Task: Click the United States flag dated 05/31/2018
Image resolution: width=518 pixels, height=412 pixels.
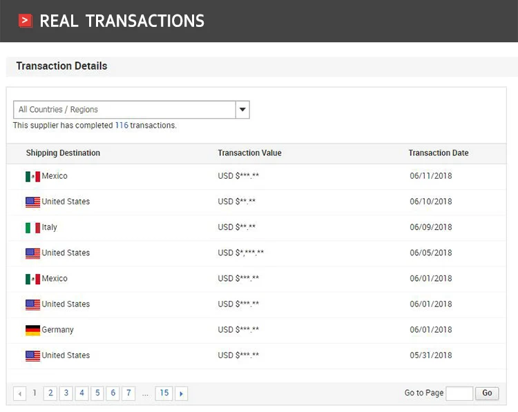Action: (x=32, y=356)
